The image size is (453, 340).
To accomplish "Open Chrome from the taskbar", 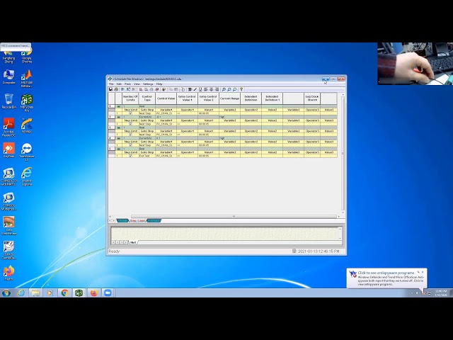I will pos(64,293).
